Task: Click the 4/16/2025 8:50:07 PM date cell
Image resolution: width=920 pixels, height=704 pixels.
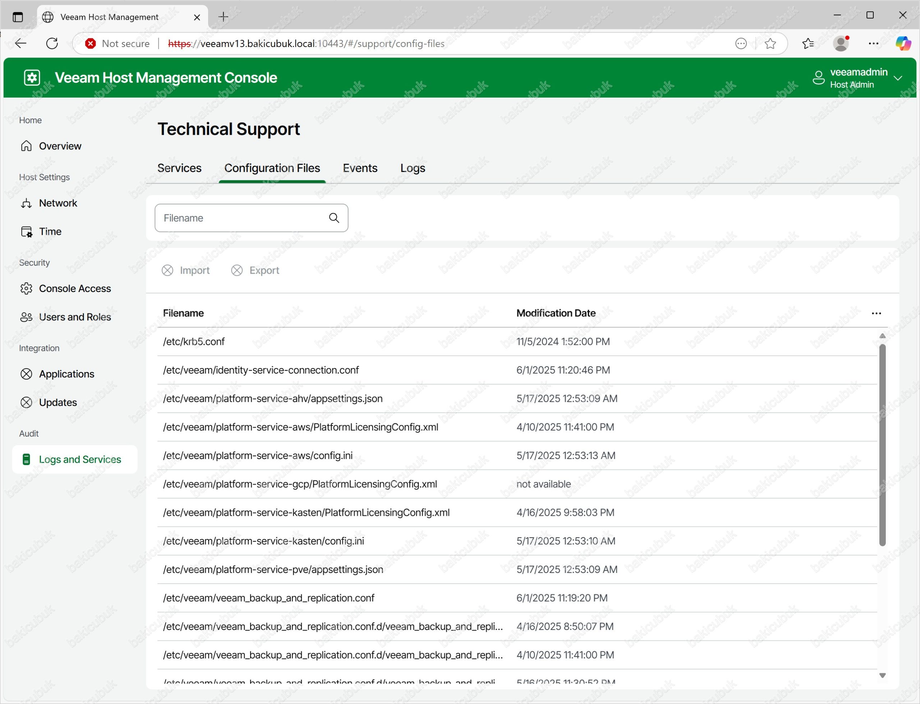Action: coord(565,626)
